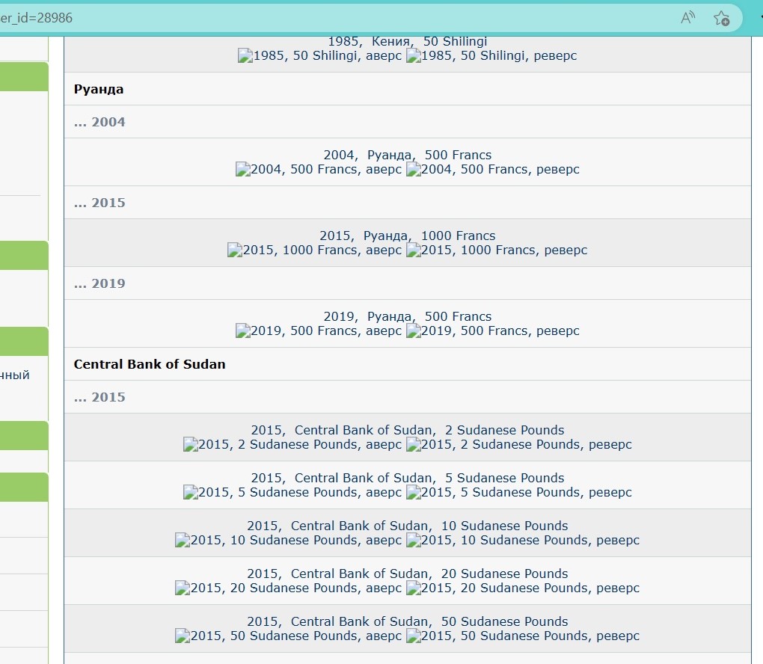
Task: Open 2015 20 Sudanese Pounds реверс image
Action: click(523, 588)
